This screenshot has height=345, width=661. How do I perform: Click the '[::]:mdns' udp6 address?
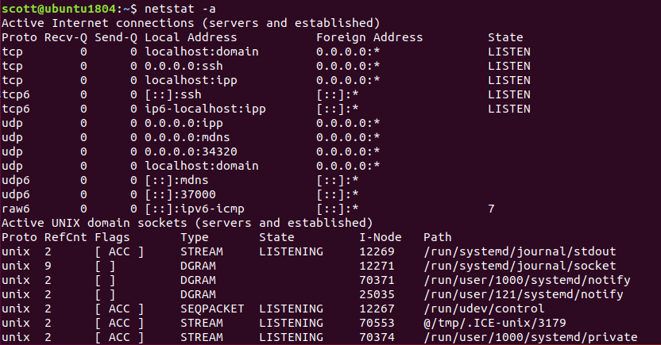tap(176, 180)
